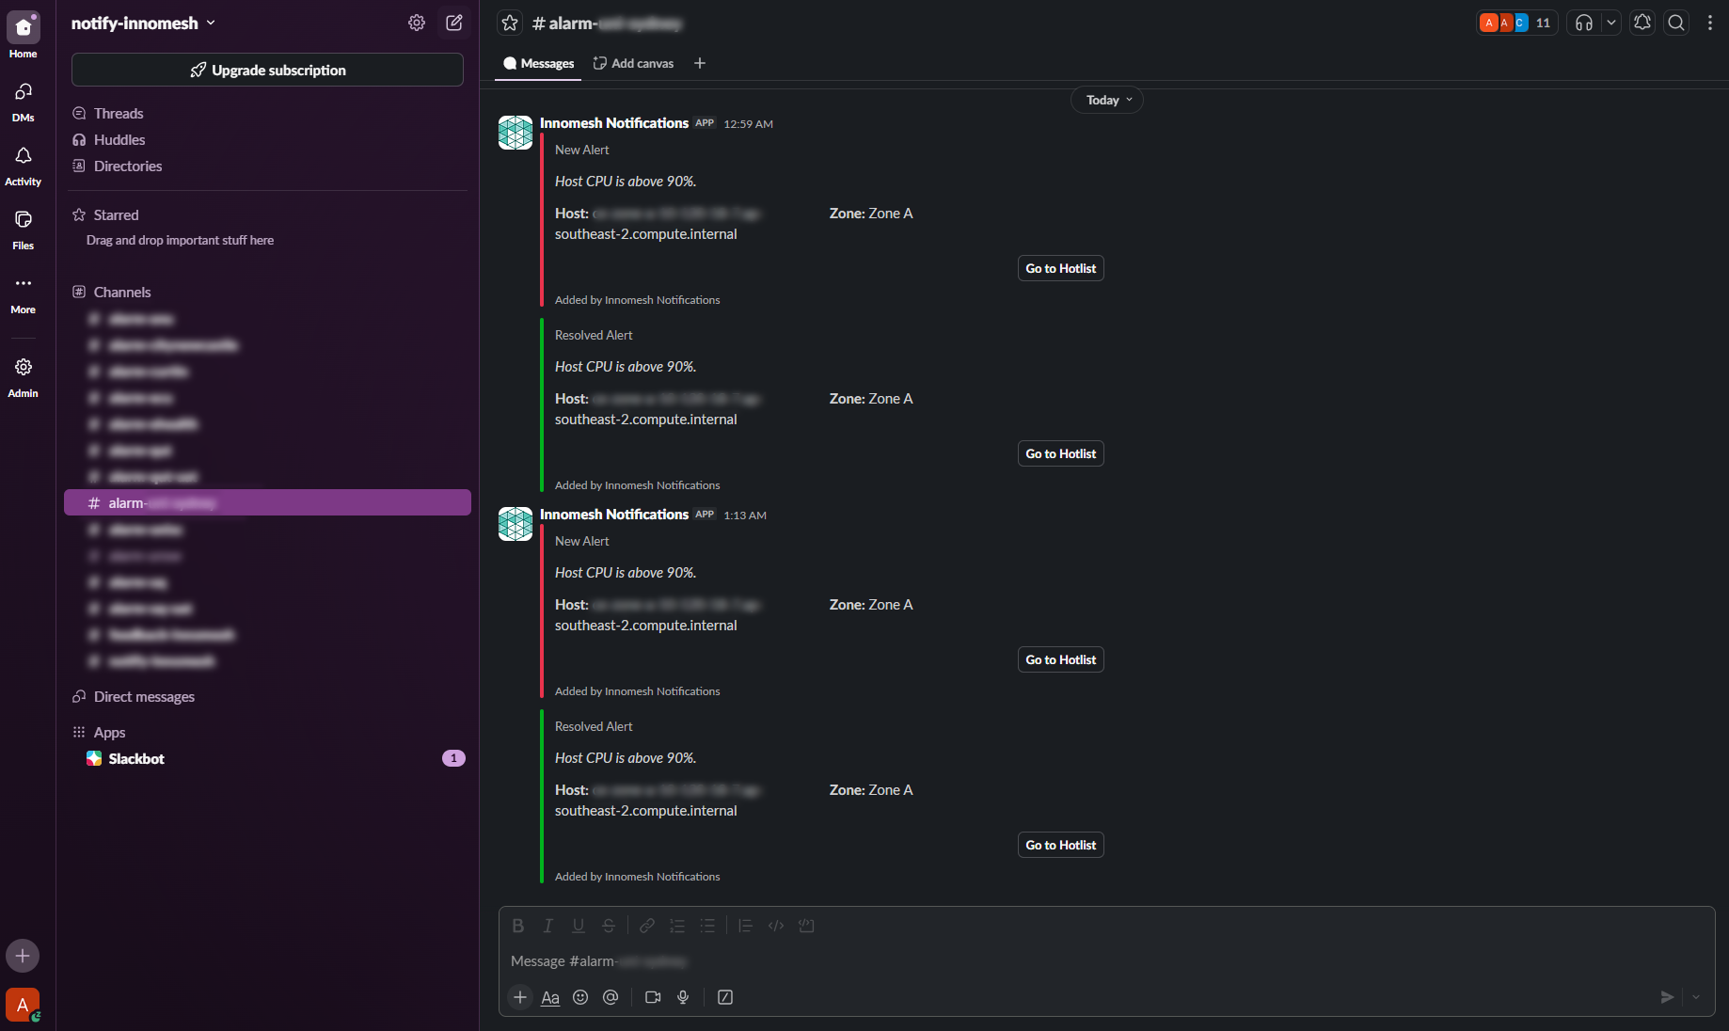Image resolution: width=1729 pixels, height=1031 pixels.
Task: Expand the Direct messages section
Action: (144, 696)
